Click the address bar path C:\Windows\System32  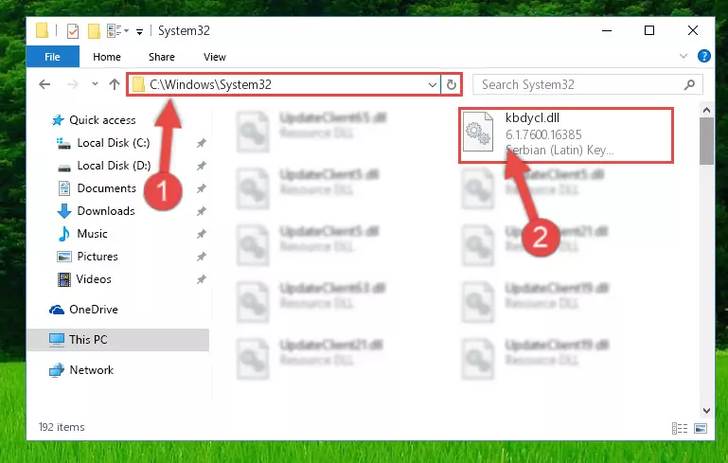click(210, 84)
